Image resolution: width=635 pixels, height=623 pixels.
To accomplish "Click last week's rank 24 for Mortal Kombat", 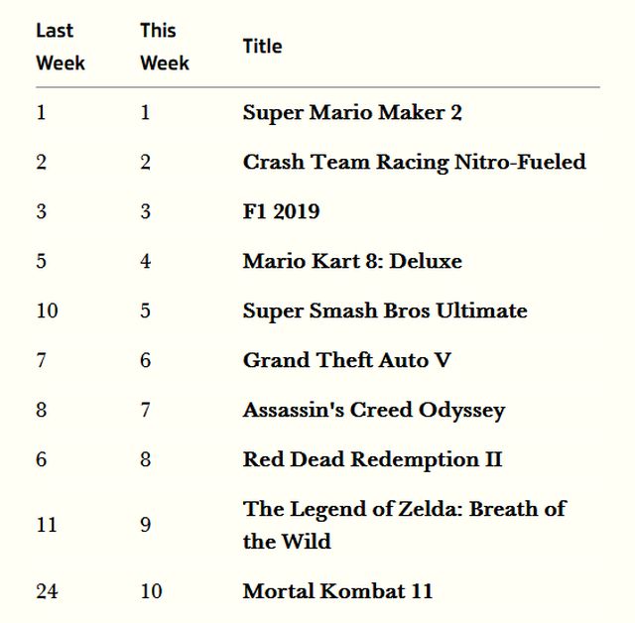I will click(x=47, y=591).
